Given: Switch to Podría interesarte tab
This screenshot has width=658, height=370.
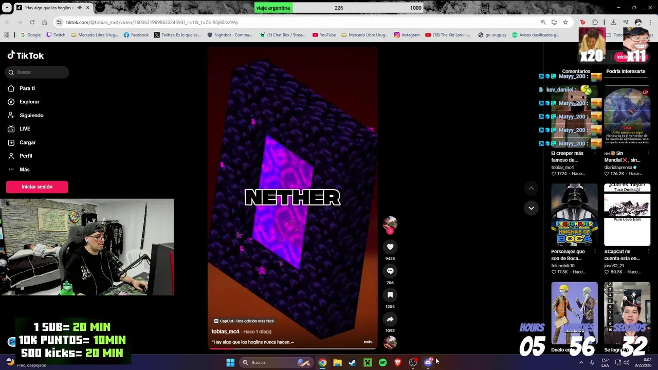Looking at the screenshot, I should point(626,71).
